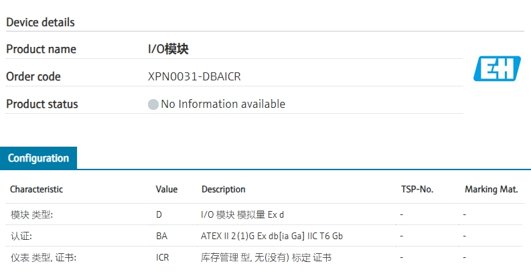Select the 认证 characteristic row
Viewport: 531px width, 274px height.
21,236
